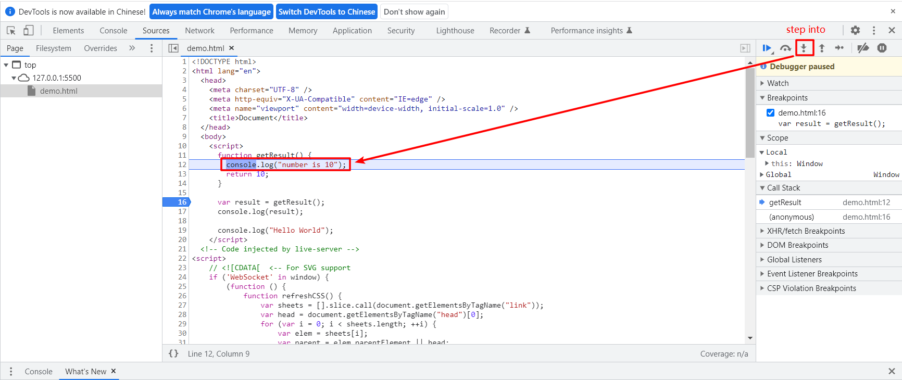
Task: Open DevTools settings gear
Action: tap(855, 30)
